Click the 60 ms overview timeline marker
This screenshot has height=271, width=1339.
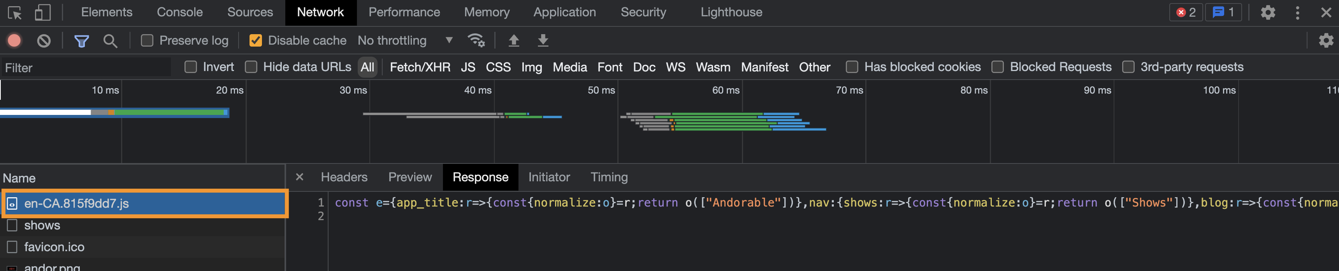(x=726, y=90)
